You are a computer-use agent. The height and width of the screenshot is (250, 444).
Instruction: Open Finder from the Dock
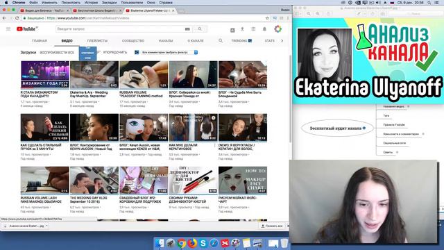(160, 243)
